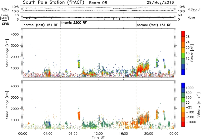Click the 'Power [dB]' colorbar label

pyautogui.click(x=192, y=53)
